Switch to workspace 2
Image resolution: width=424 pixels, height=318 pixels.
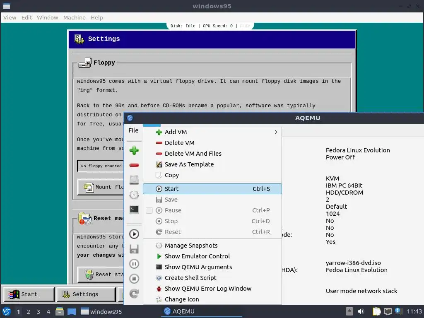[x=29, y=312]
